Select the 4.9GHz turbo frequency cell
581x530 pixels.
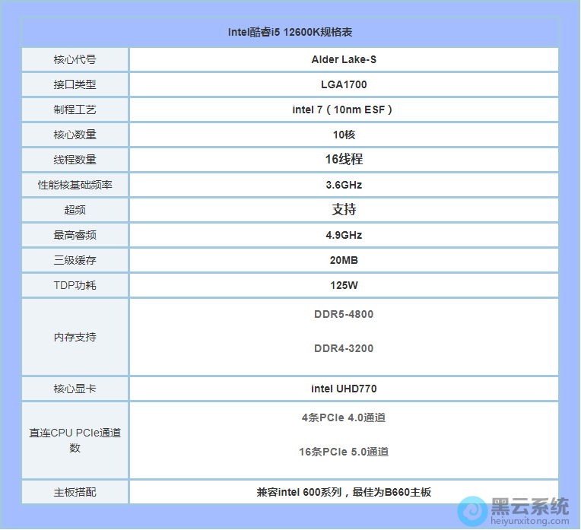point(344,235)
